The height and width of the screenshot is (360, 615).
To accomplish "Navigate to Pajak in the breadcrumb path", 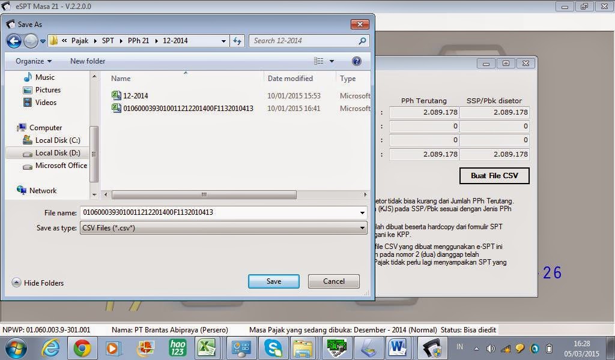I will tap(80, 41).
